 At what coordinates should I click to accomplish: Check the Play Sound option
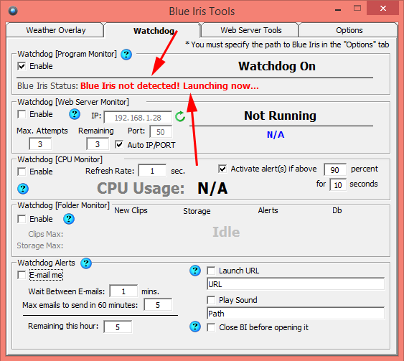coord(211,300)
